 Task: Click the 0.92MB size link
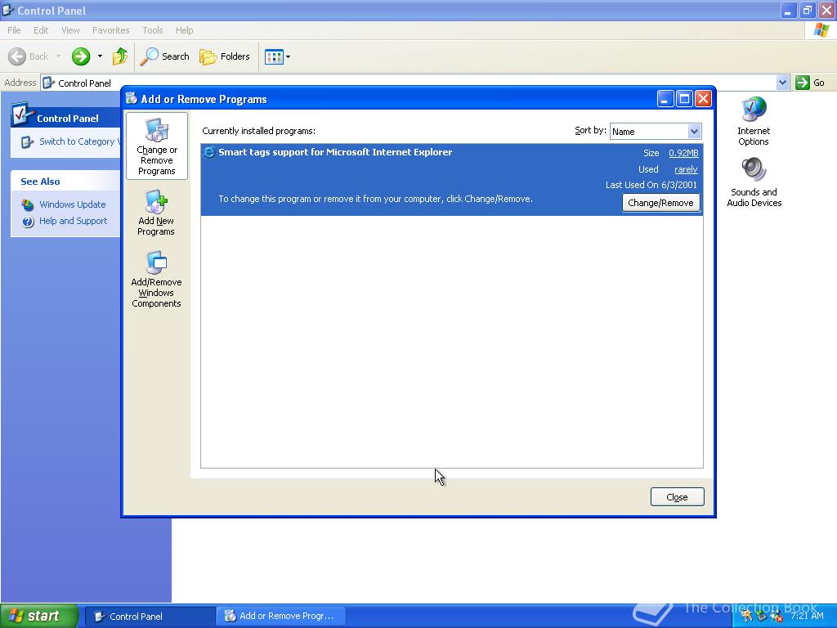(683, 153)
